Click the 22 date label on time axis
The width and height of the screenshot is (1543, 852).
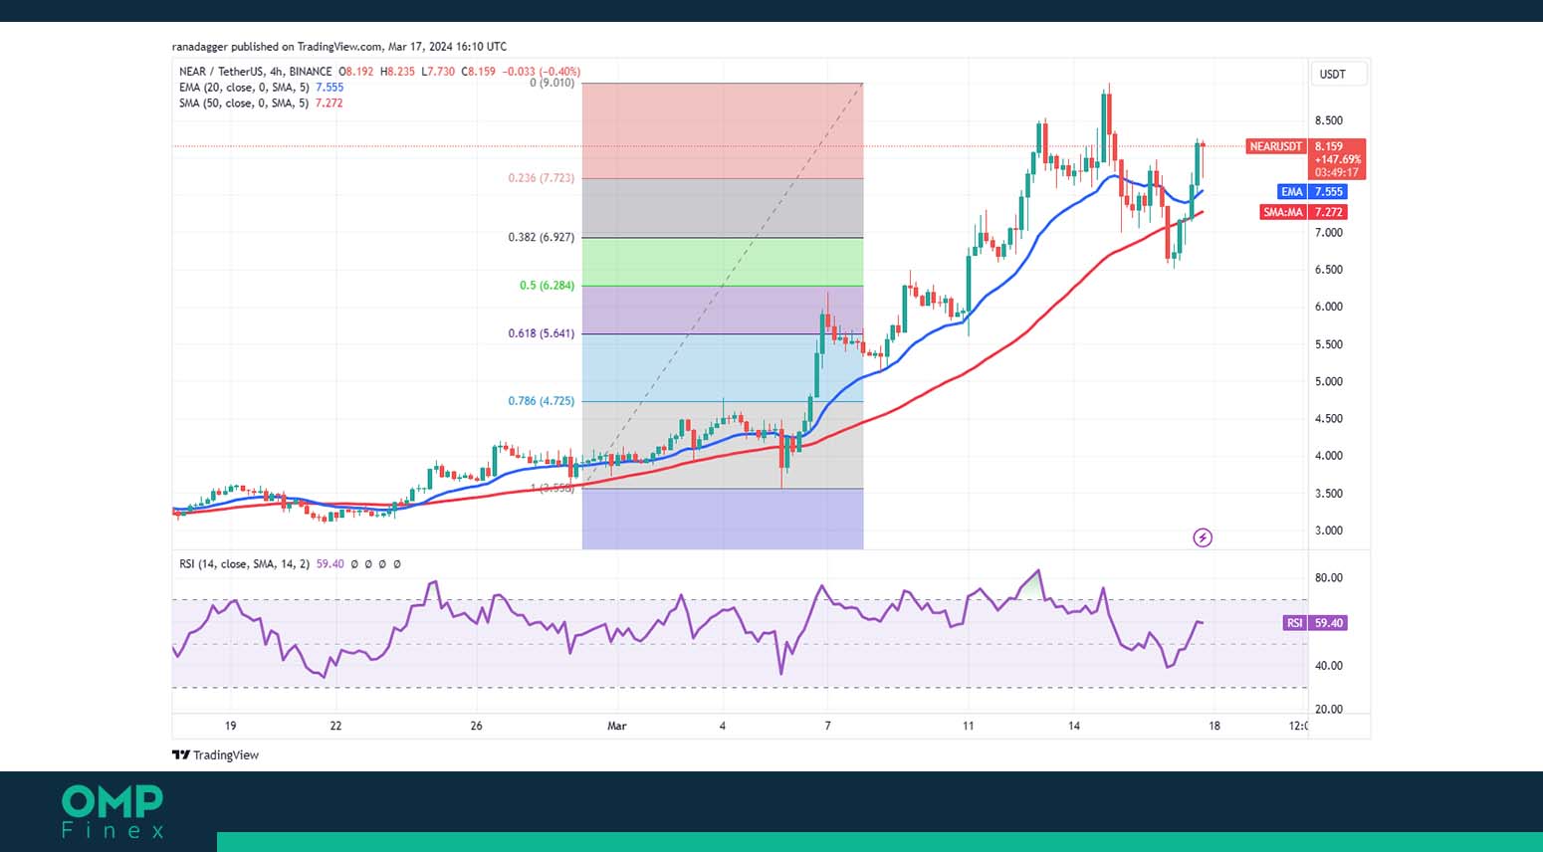pyautogui.click(x=335, y=726)
